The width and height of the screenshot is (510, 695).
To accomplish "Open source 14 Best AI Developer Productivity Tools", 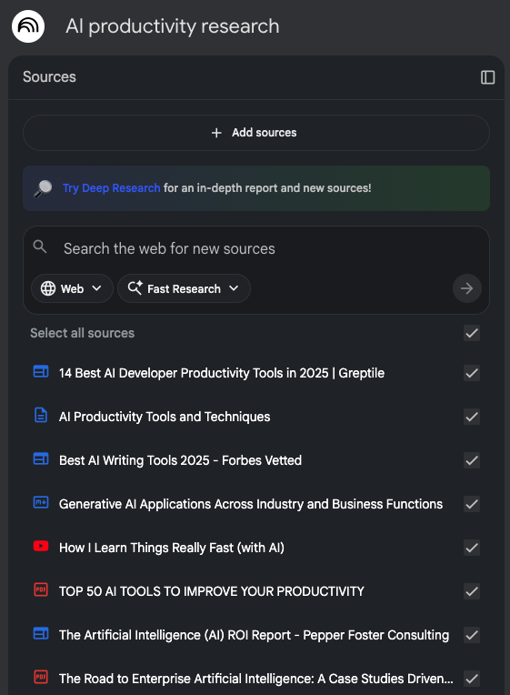I will (x=222, y=373).
